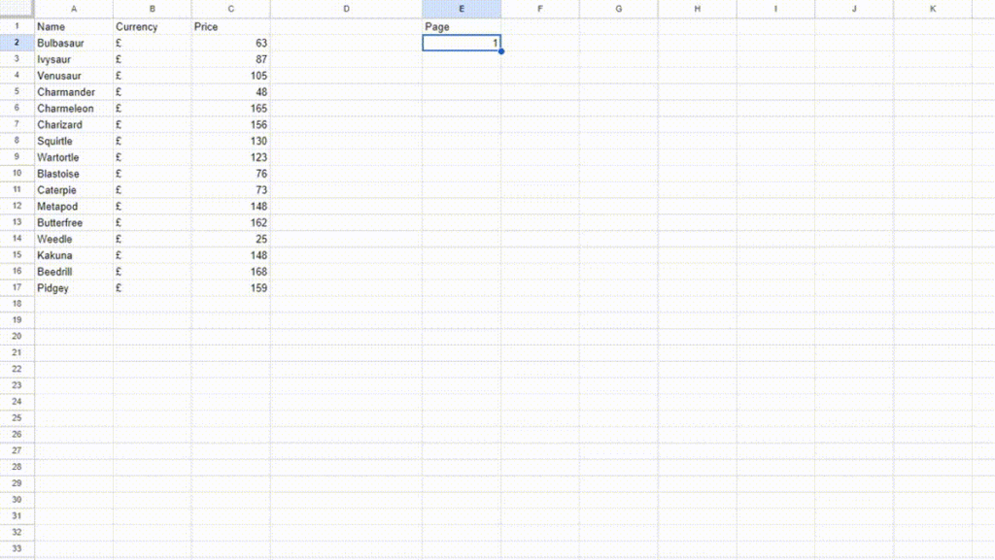Select row 10 containing Blastoise
Viewport: 995px width, 560px height.
click(x=16, y=173)
